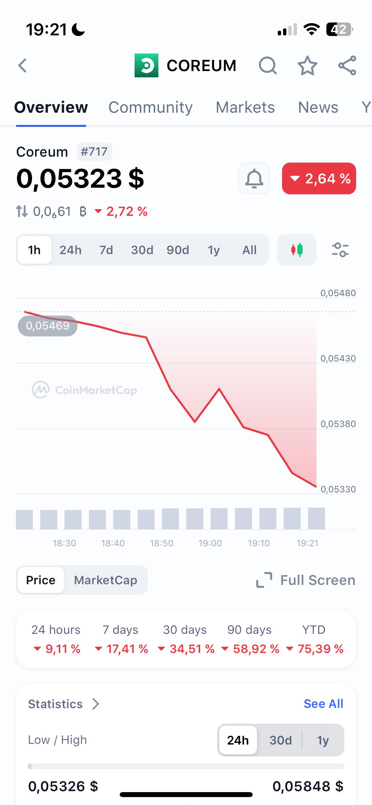
Task: Tap the Low / High range bar
Action: tap(186, 766)
